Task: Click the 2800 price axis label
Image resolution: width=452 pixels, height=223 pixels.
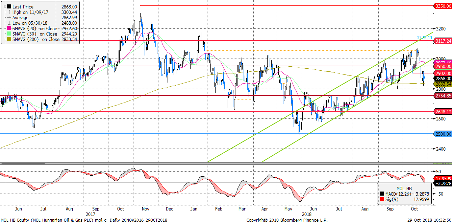Action: coord(440,89)
